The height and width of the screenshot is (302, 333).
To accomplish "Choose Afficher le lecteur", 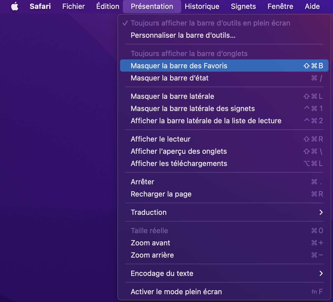I will (x=224, y=139).
